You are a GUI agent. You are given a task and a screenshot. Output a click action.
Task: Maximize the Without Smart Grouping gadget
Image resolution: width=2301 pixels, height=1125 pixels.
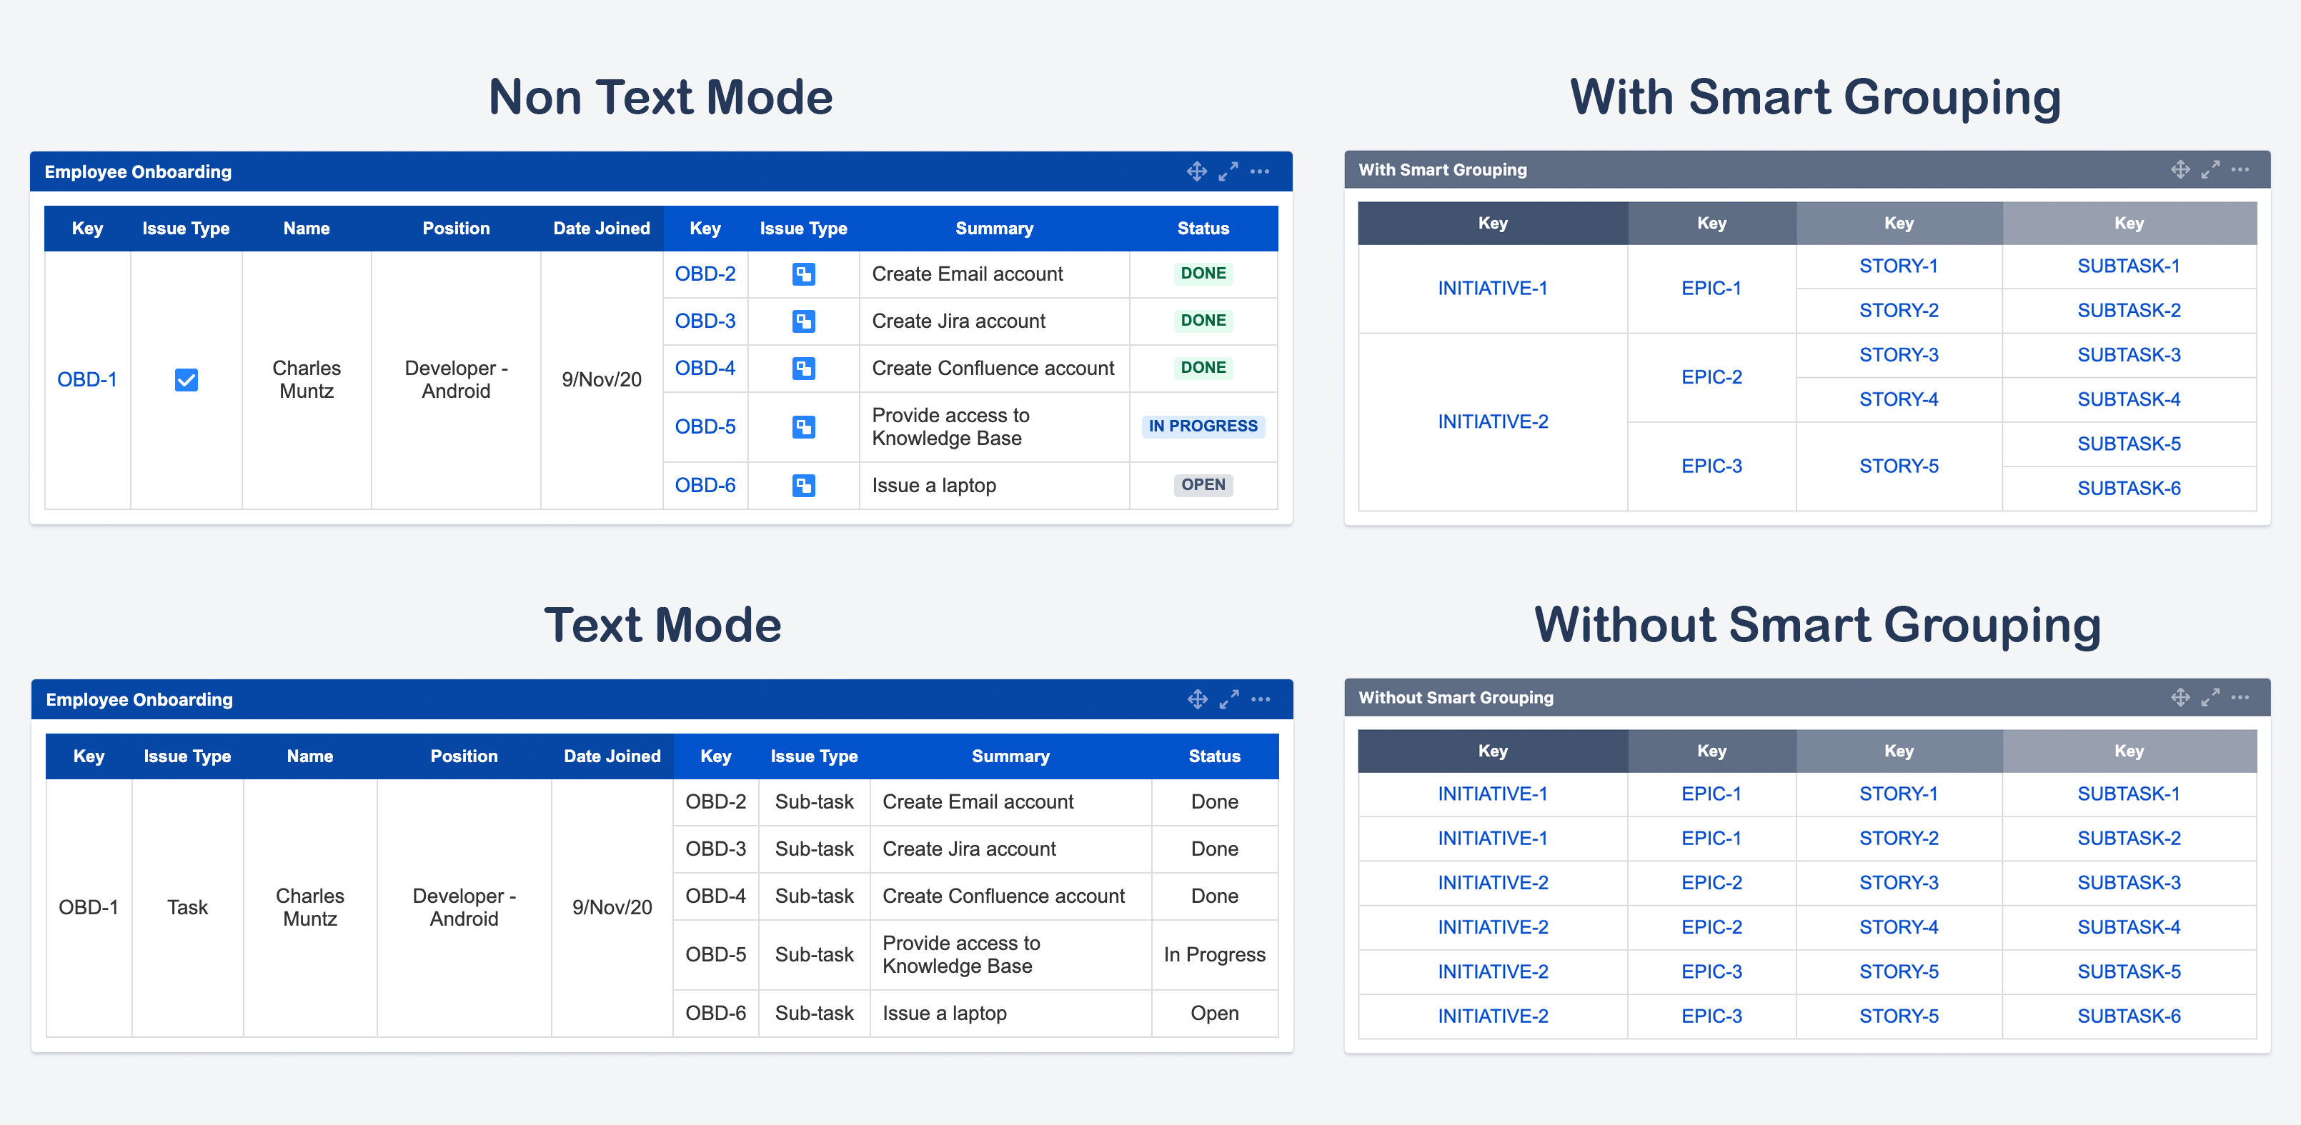coord(2210,697)
